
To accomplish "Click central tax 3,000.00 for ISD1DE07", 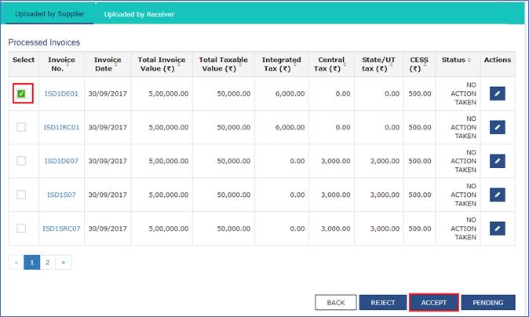I will (335, 161).
